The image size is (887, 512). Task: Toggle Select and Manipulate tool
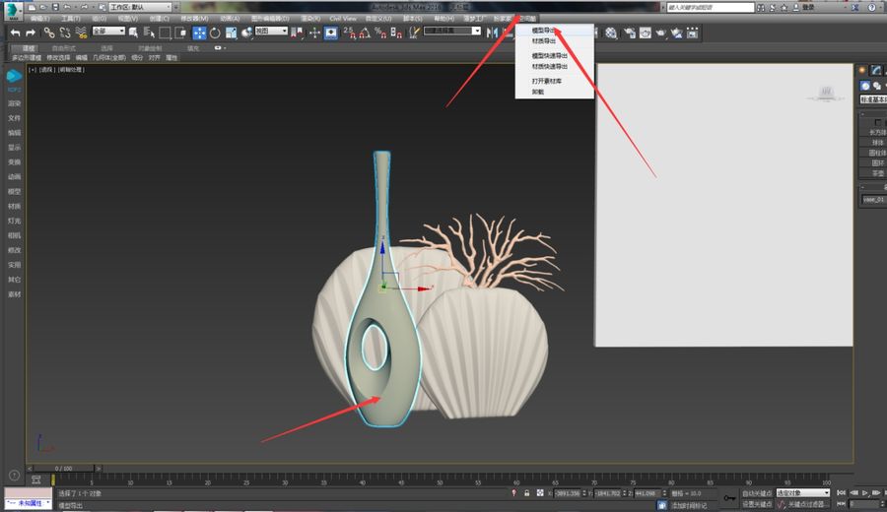(314, 32)
